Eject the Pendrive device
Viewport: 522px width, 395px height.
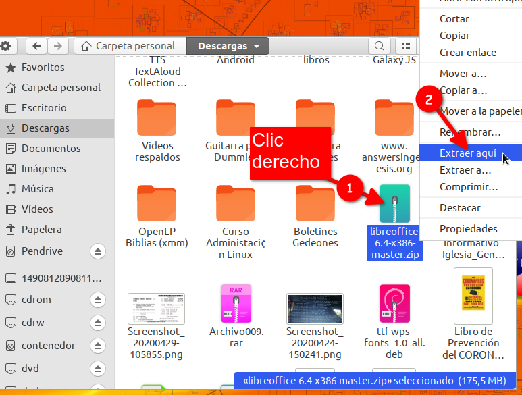coord(97,251)
